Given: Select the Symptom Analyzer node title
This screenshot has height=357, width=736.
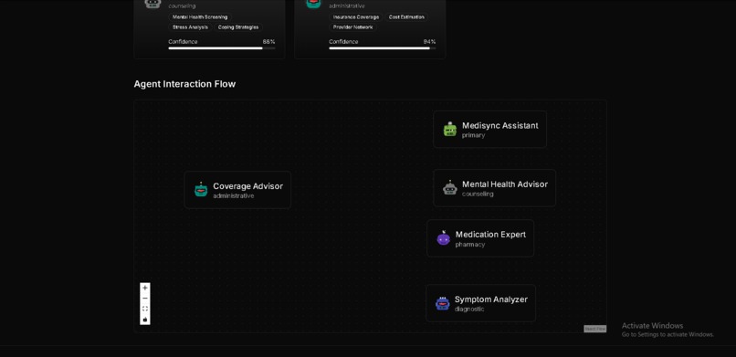Looking at the screenshot, I should 491,299.
